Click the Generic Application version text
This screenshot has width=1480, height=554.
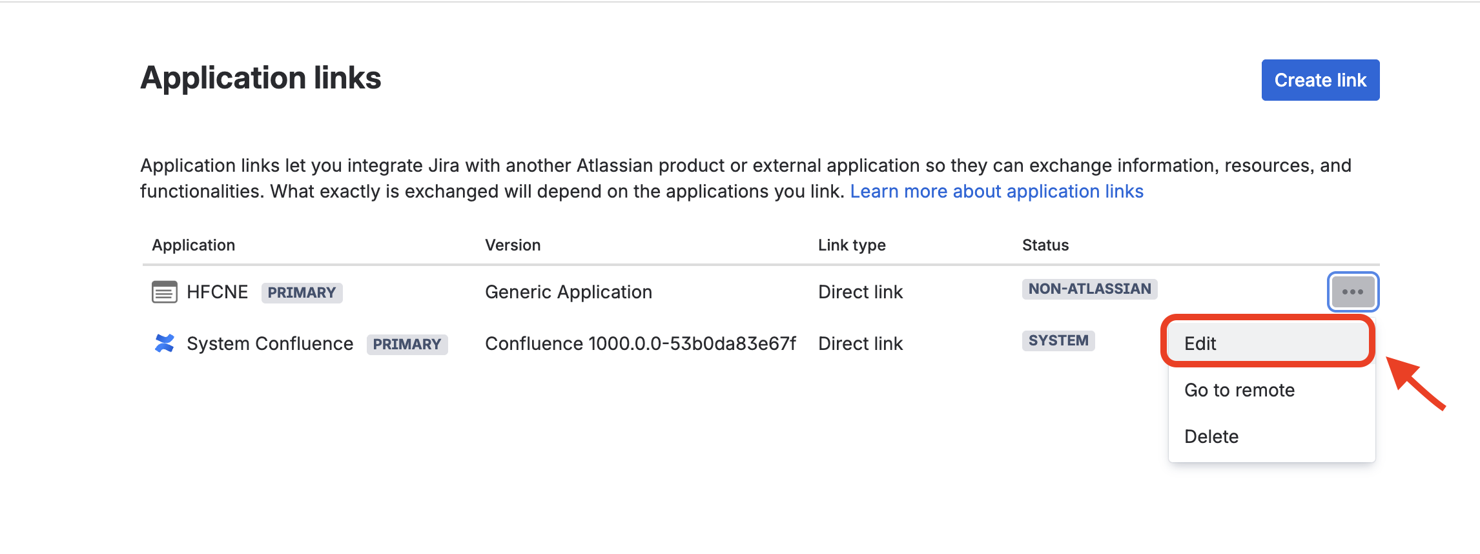tap(568, 292)
